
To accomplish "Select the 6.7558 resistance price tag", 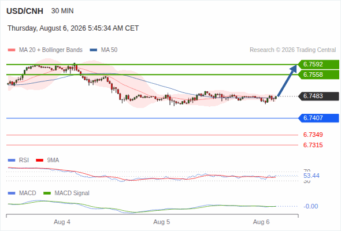I will (318, 74).
